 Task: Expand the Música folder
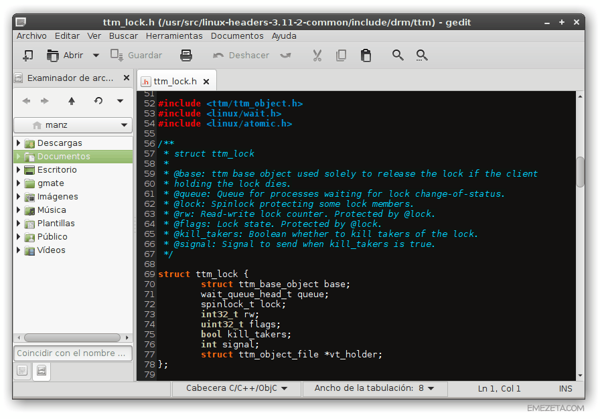click(x=18, y=210)
